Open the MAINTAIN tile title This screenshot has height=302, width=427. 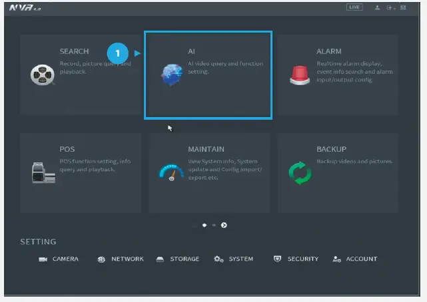pyautogui.click(x=206, y=149)
